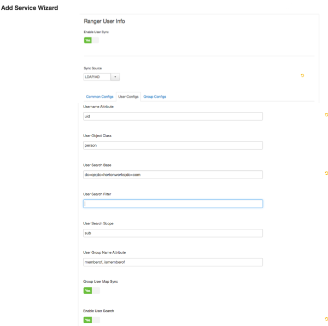Click undo icon beside User Search Base
This screenshot has height=326, width=328.
point(326,173)
